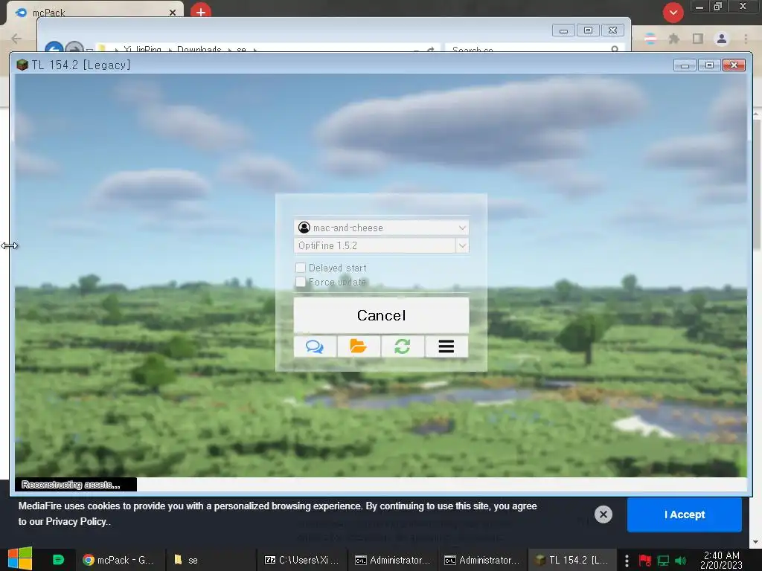Screen dimensions: 762x571
Task: Select Xi JinPing in Explorer address path
Action: coord(142,49)
